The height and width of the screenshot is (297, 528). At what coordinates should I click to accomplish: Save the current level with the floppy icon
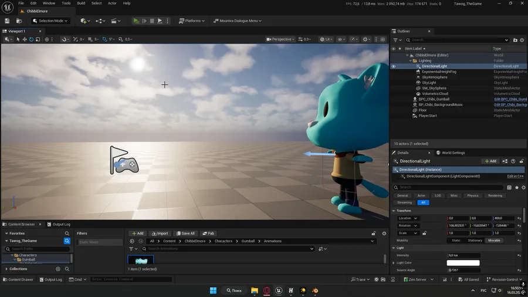pyautogui.click(x=7, y=21)
